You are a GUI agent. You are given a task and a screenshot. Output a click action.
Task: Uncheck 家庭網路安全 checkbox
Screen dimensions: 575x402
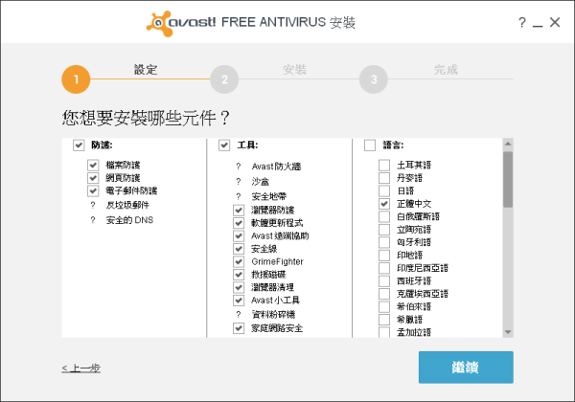click(239, 328)
